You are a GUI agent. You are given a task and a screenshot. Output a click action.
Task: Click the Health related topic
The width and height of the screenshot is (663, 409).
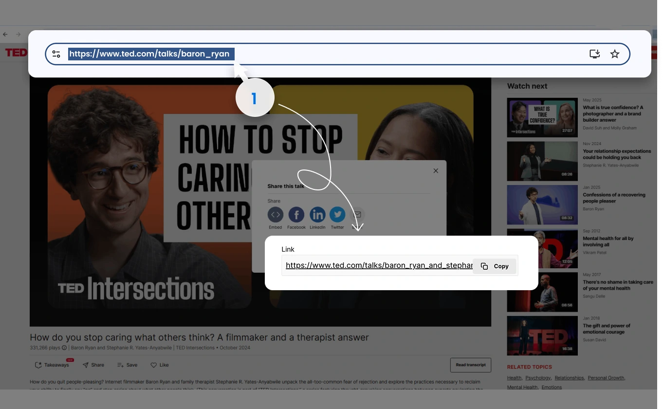[514, 378]
